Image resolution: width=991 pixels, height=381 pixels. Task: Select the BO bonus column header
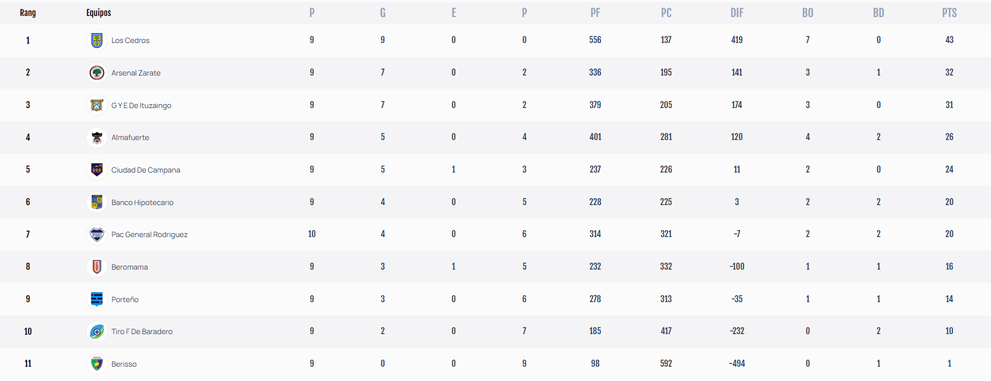point(808,13)
